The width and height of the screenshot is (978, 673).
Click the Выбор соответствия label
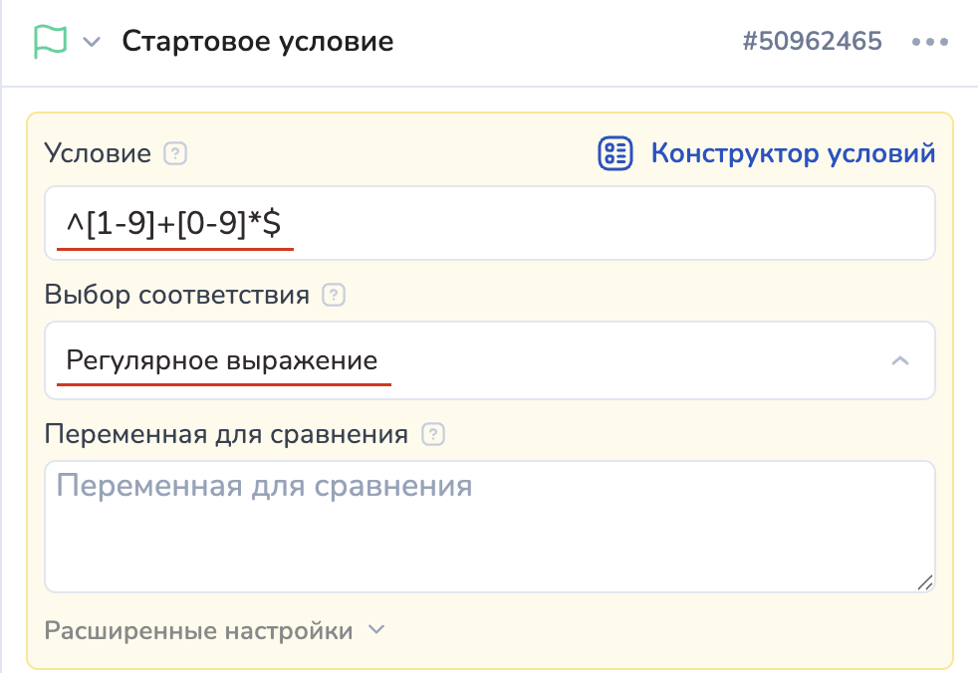(x=177, y=296)
